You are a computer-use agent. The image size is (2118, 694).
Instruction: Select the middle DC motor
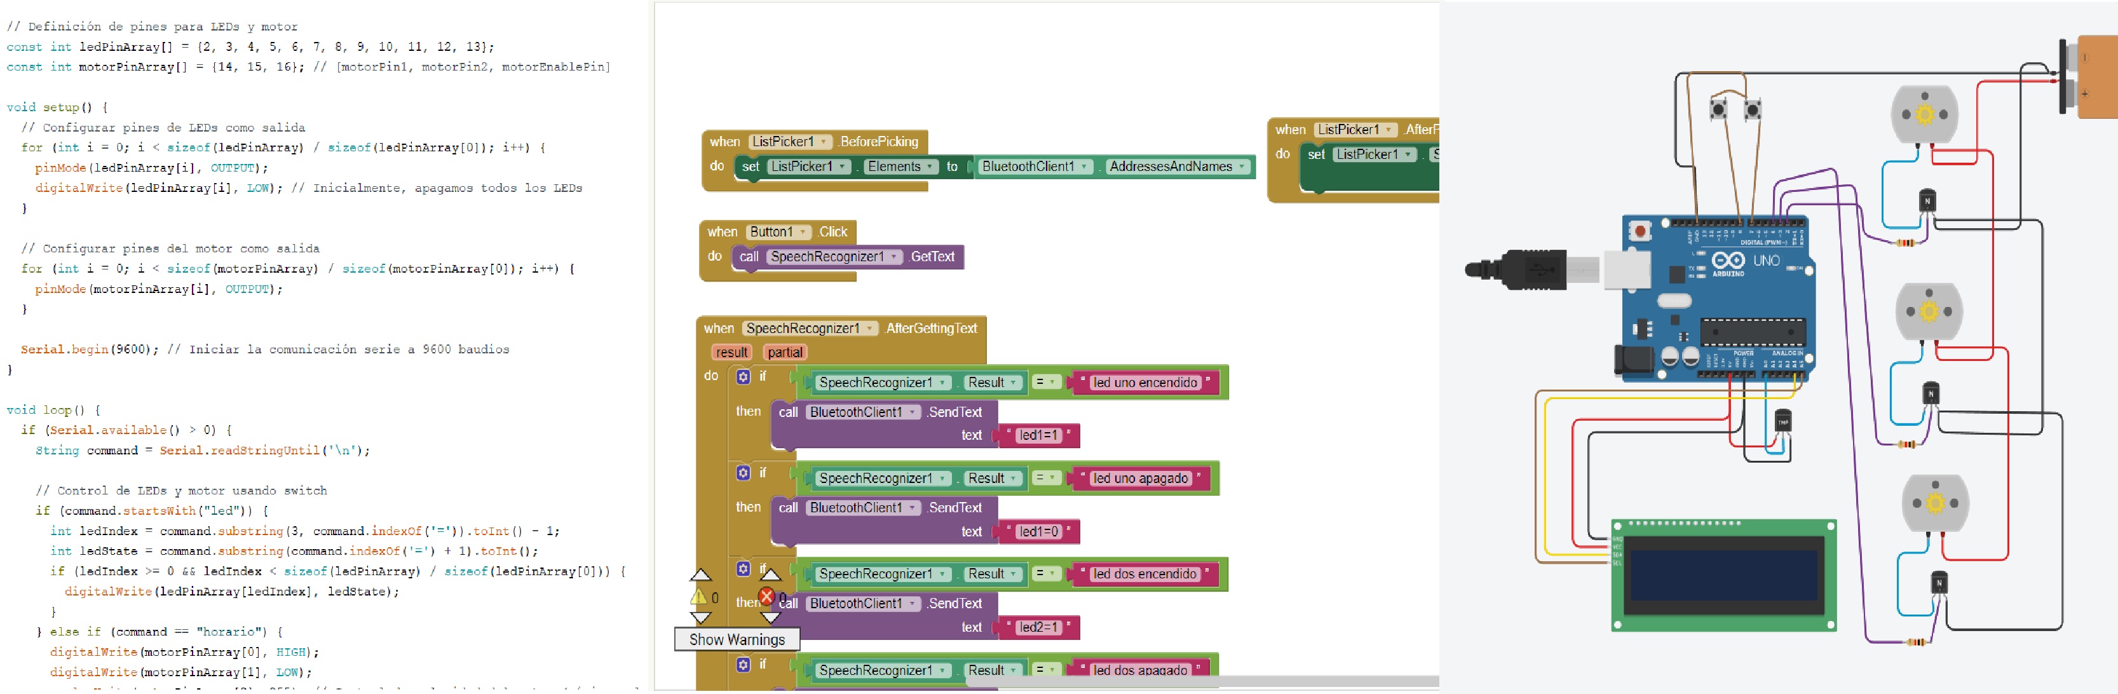click(x=1929, y=311)
